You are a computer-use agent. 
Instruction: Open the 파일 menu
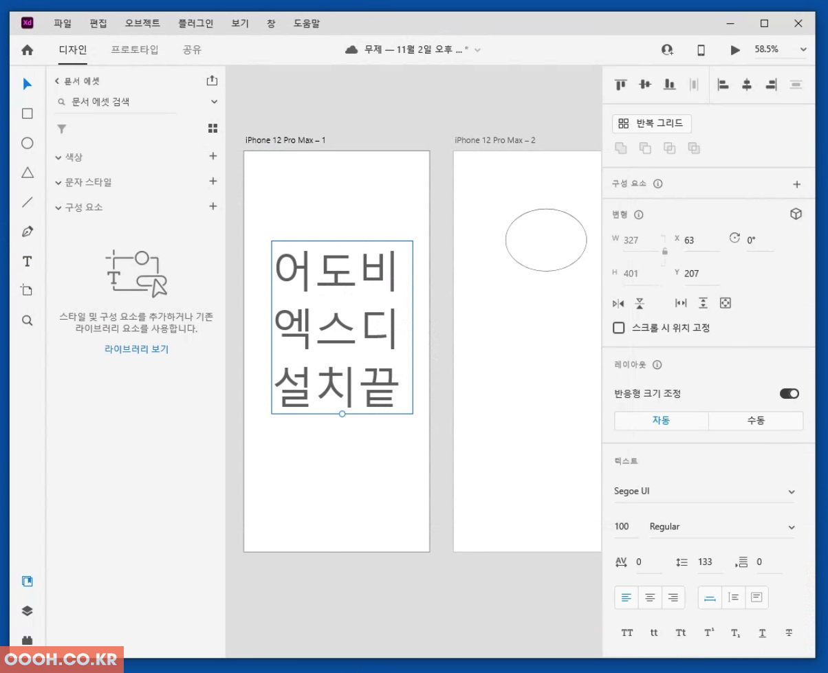(63, 23)
